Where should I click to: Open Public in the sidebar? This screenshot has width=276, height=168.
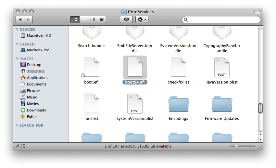coord(29,117)
